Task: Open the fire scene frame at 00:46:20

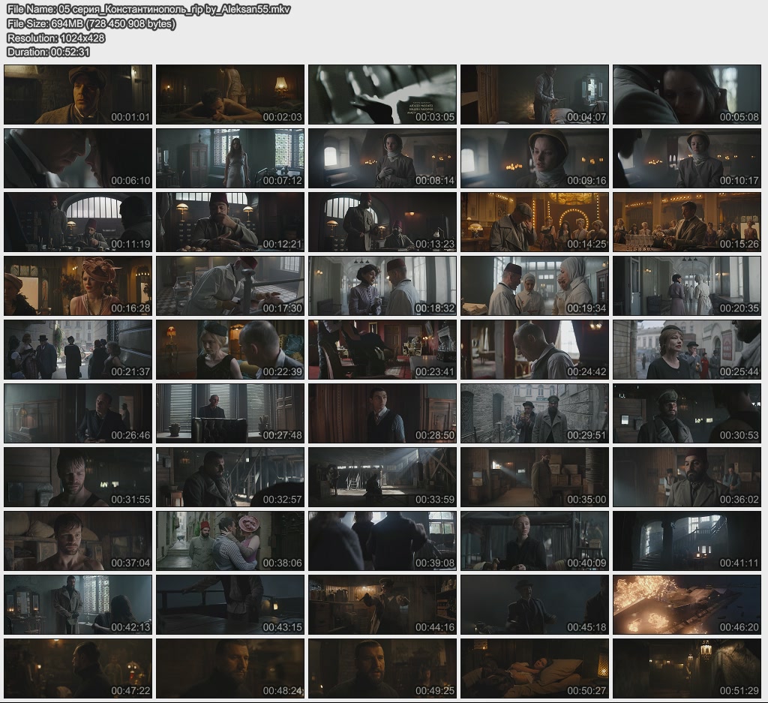Action: click(x=687, y=605)
